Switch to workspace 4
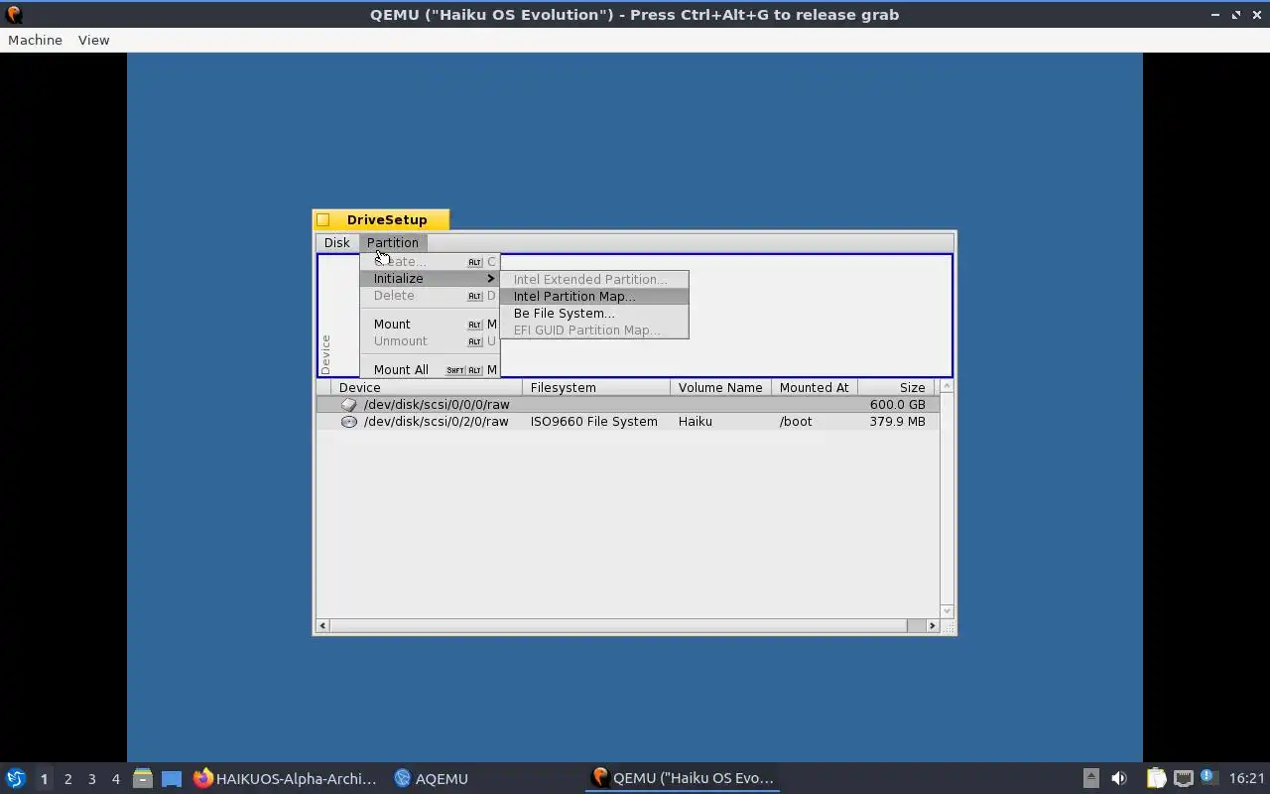Screen dimensions: 1270x794 coord(115,779)
